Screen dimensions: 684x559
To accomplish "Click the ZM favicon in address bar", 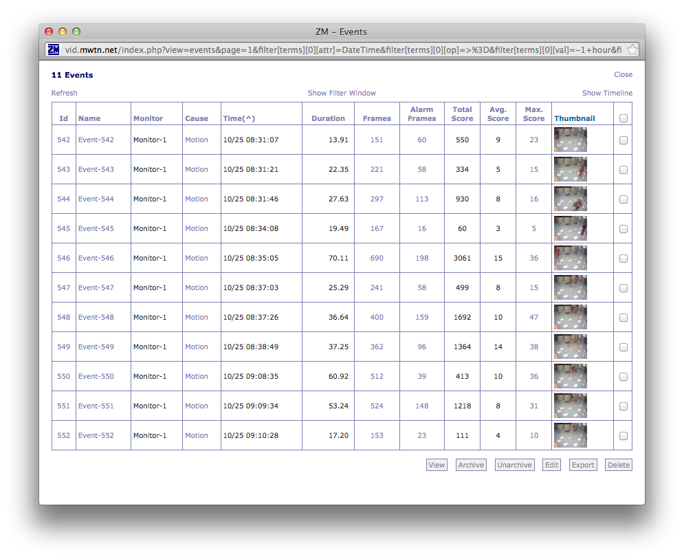I will click(x=54, y=50).
